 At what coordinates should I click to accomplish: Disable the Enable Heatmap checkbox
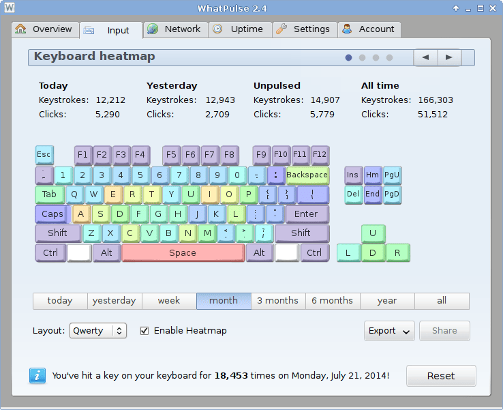click(x=144, y=331)
